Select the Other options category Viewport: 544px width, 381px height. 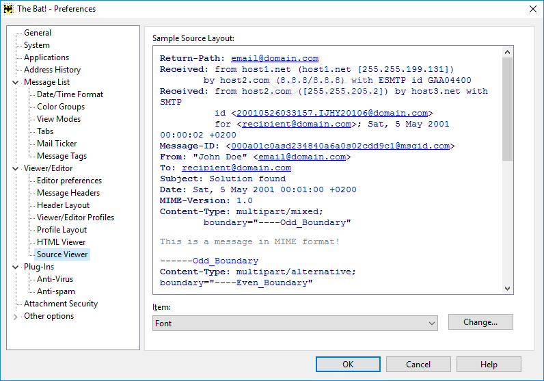point(49,316)
